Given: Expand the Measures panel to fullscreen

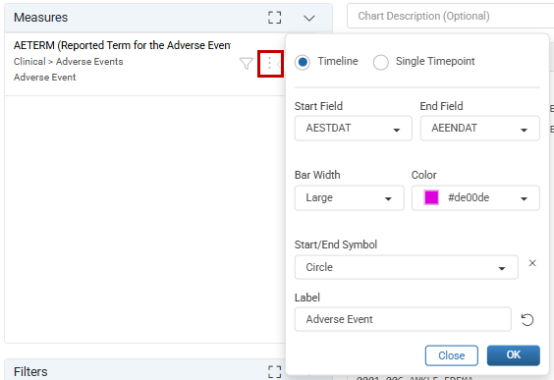Looking at the screenshot, I should tap(274, 18).
